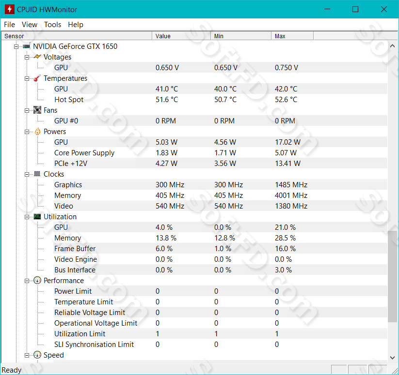Click the Performance group label

tap(64, 281)
